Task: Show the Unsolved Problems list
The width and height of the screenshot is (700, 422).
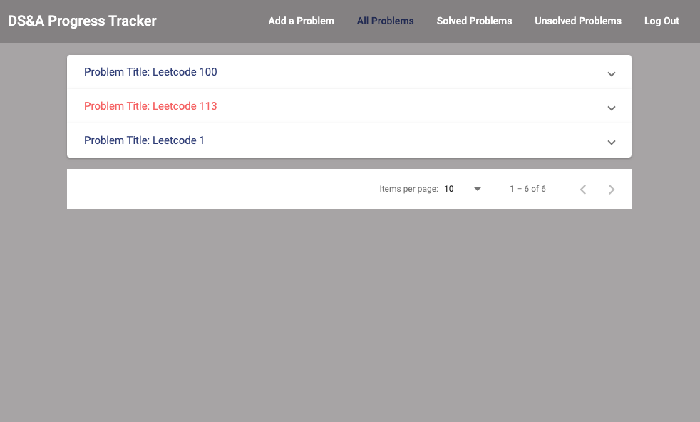Action: [578, 21]
